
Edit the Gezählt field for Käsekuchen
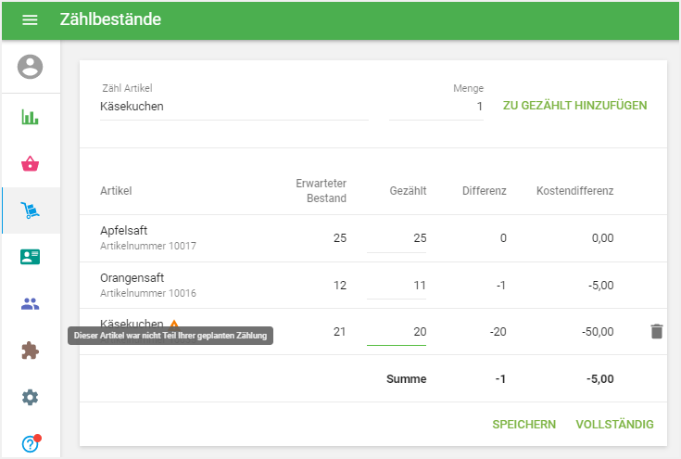coord(397,332)
